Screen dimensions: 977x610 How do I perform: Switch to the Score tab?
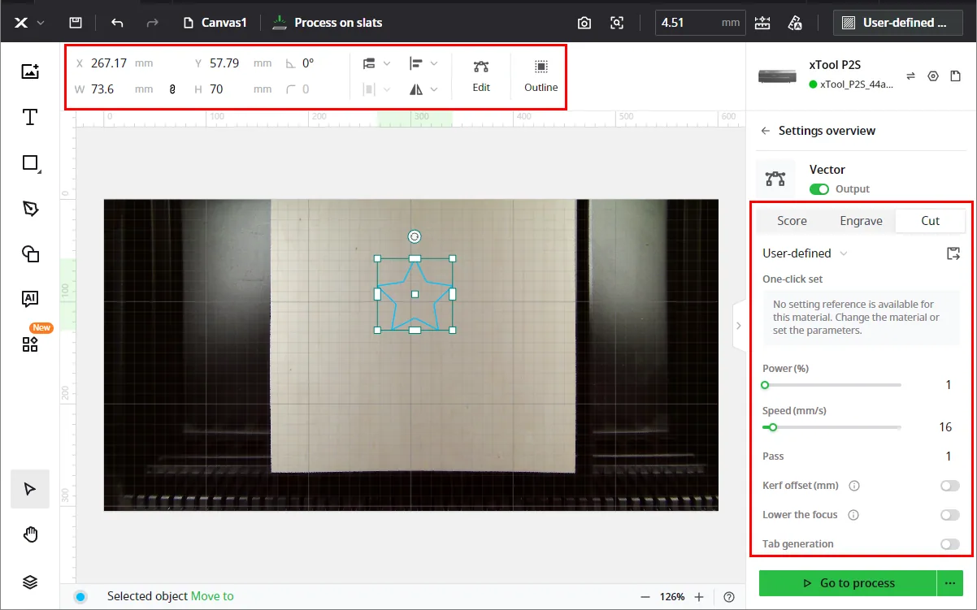(x=792, y=221)
